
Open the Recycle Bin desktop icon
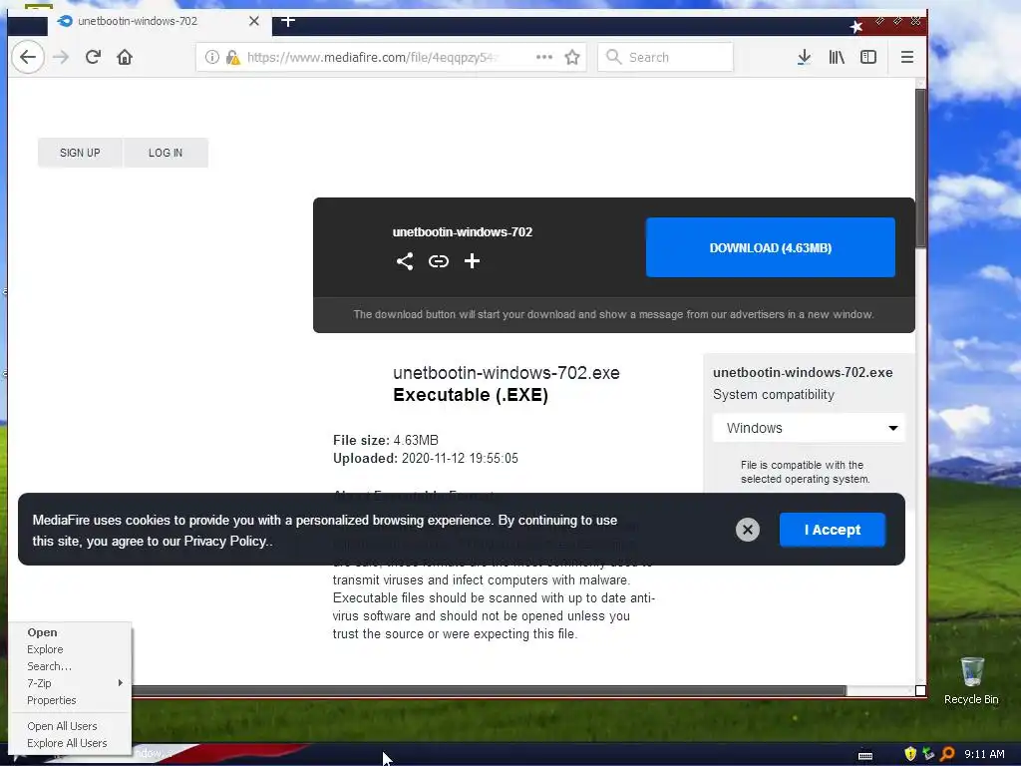click(971, 680)
